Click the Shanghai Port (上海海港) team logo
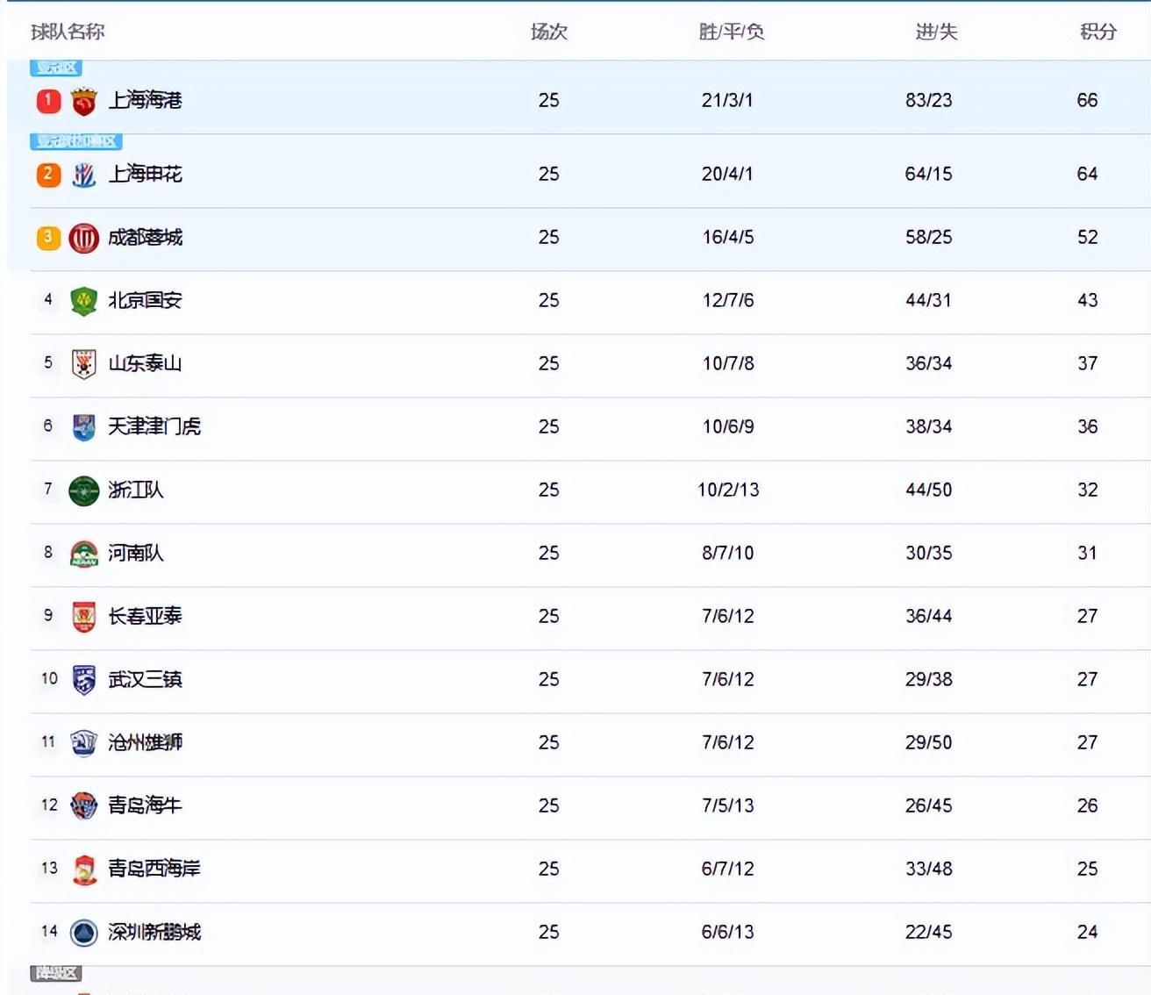 [x=83, y=101]
